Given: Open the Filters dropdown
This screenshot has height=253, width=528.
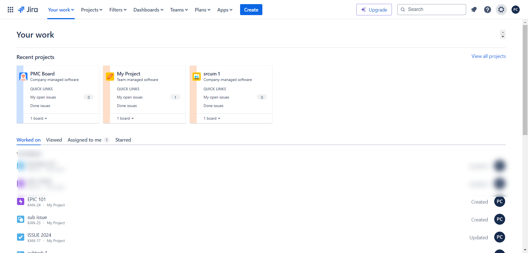Looking at the screenshot, I should 118,10.
